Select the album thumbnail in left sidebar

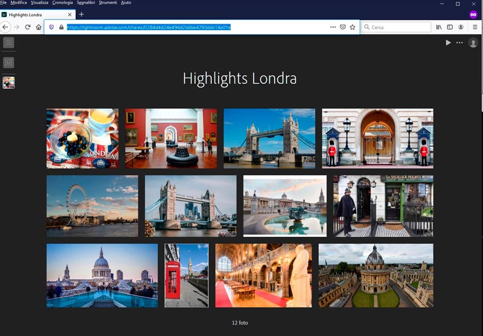(8, 83)
